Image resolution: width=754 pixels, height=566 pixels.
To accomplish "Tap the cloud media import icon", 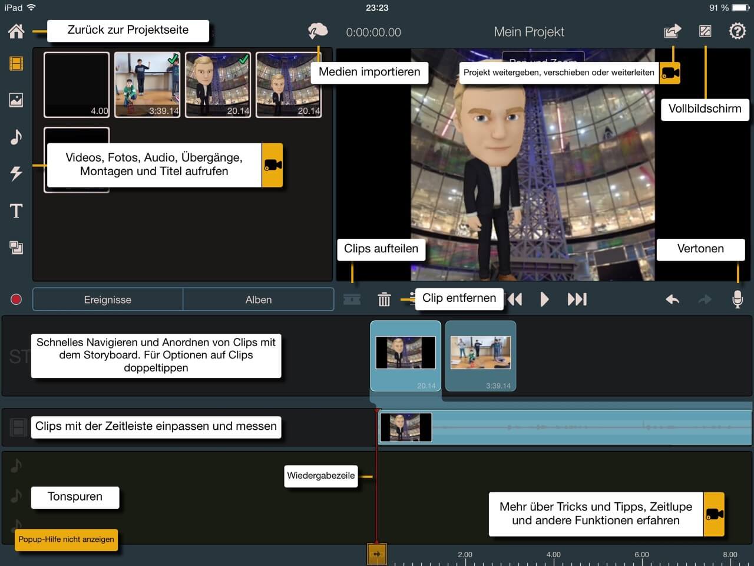I will 318,31.
